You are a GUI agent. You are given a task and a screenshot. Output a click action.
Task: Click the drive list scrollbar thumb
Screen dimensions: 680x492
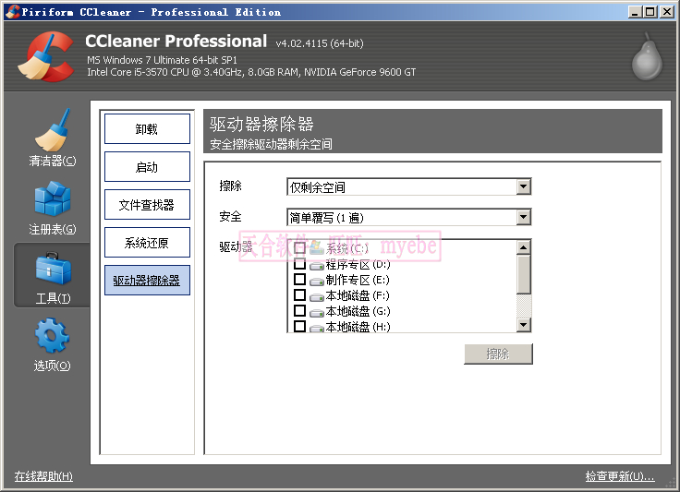[x=524, y=274]
